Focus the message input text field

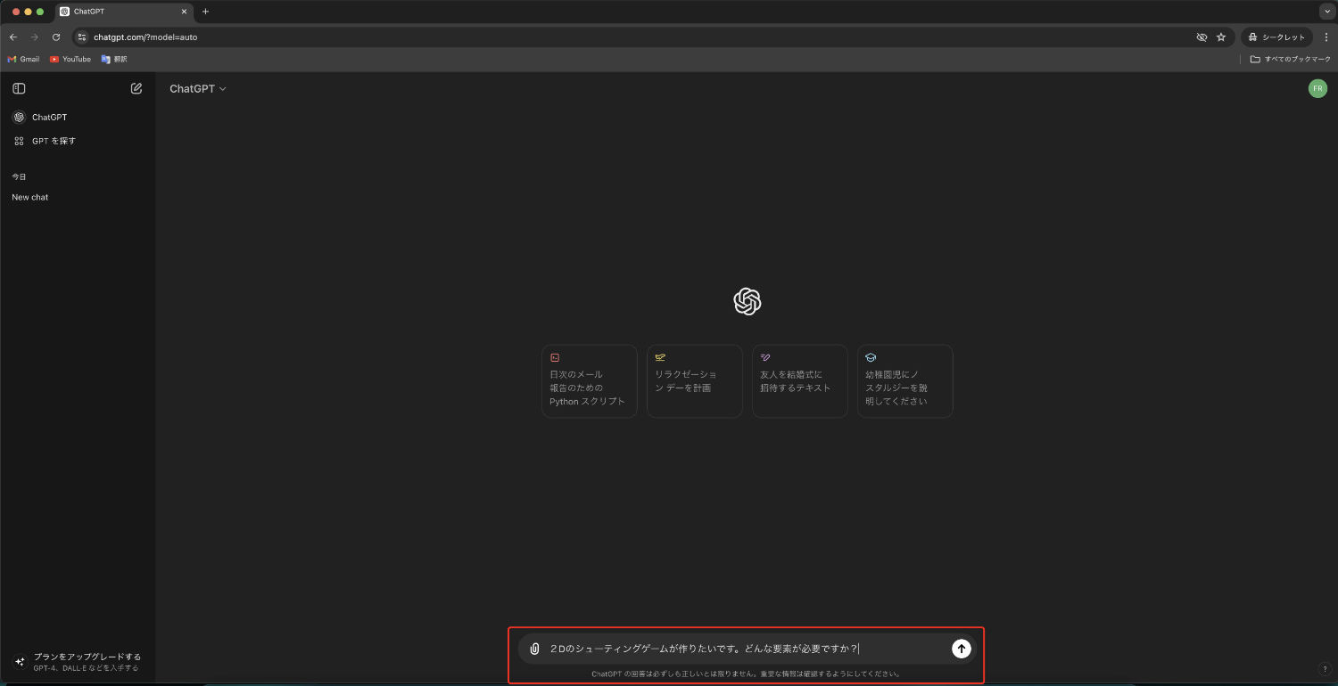click(745, 649)
